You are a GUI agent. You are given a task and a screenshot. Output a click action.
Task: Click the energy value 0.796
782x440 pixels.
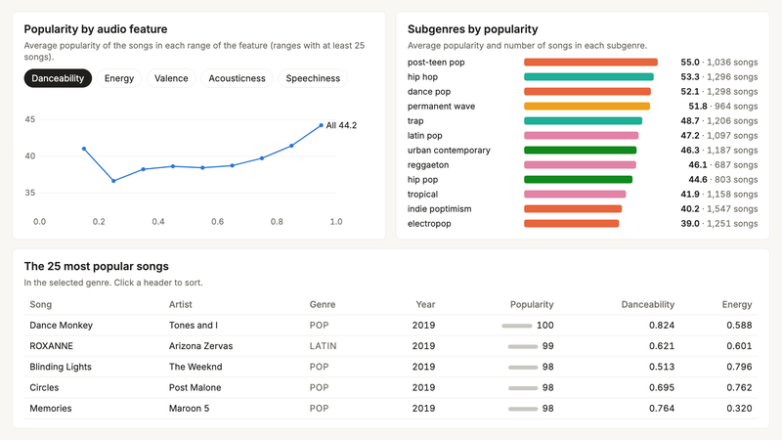[739, 368]
